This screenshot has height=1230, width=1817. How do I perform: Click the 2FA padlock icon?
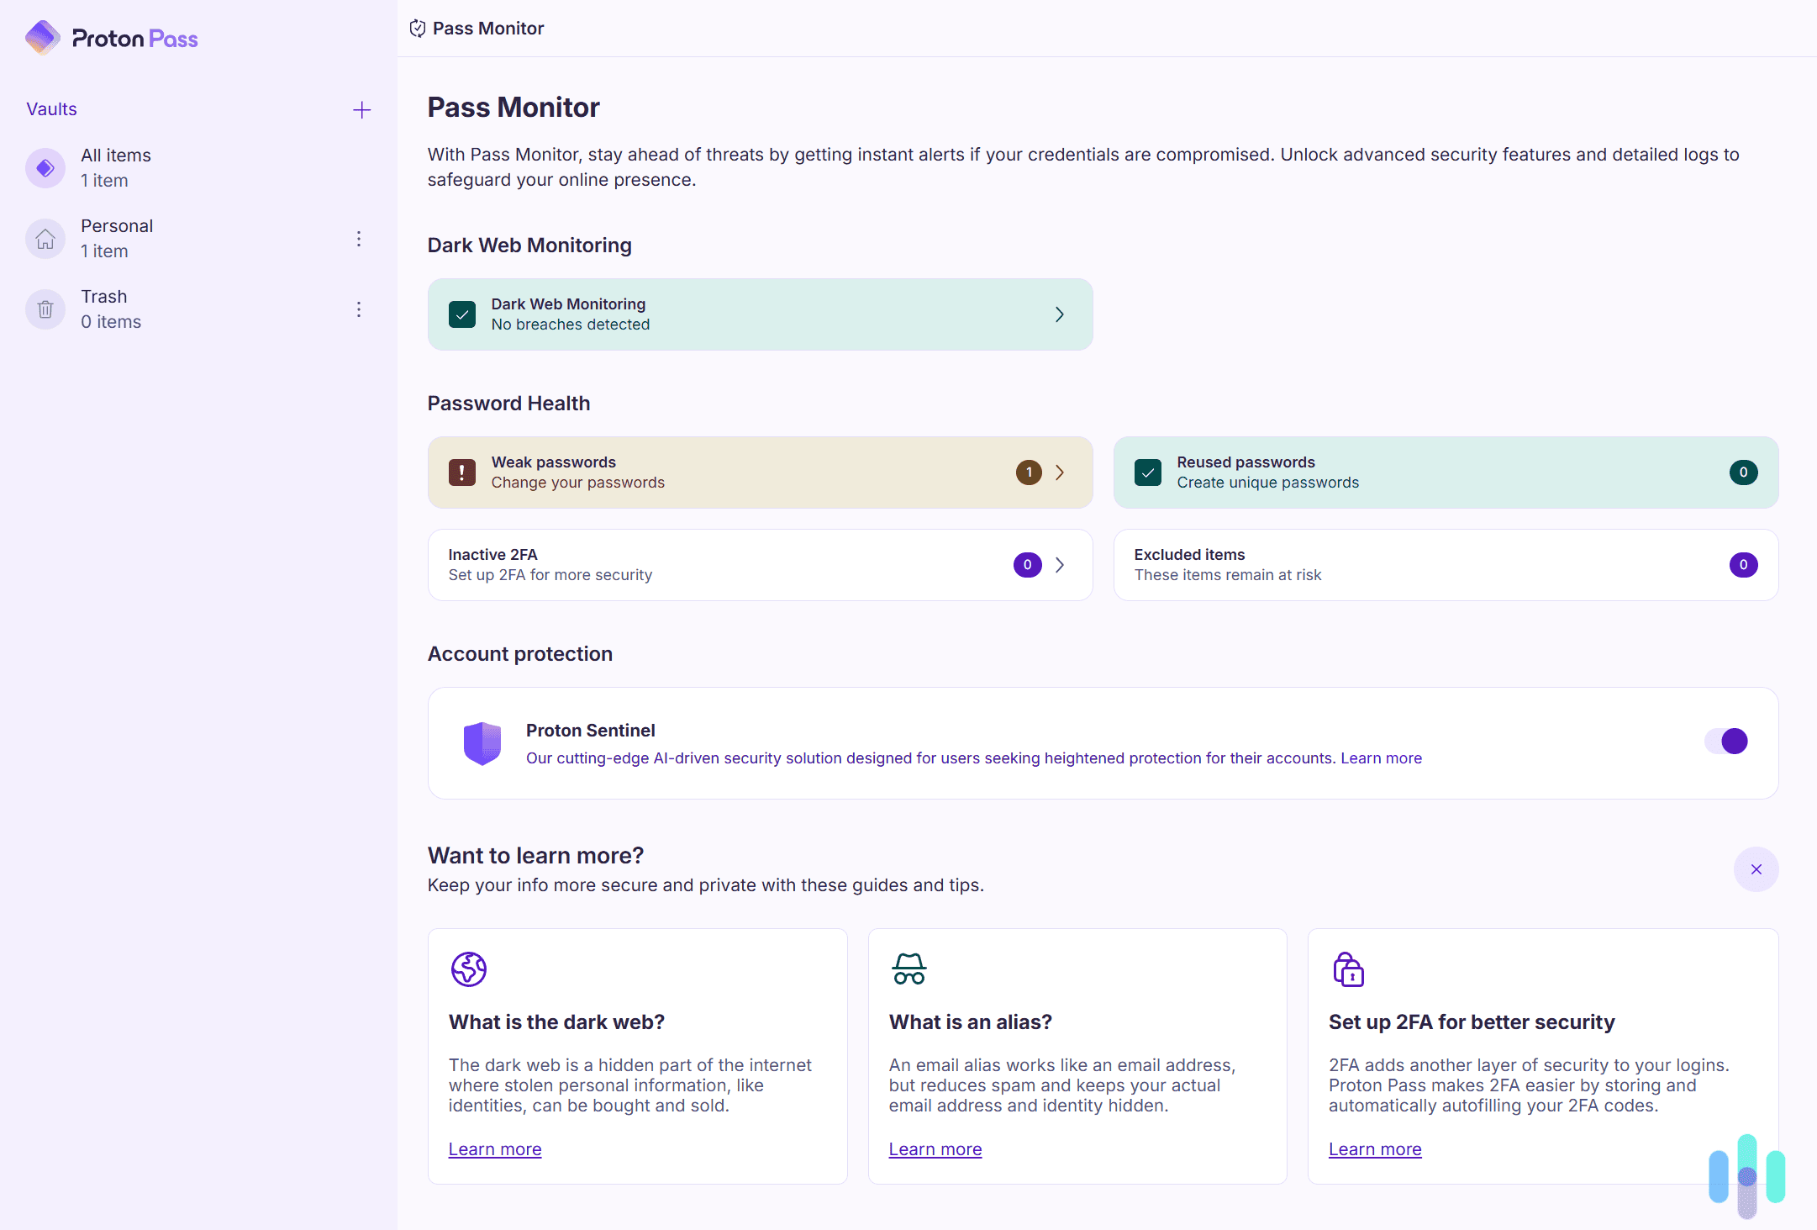coord(1349,969)
